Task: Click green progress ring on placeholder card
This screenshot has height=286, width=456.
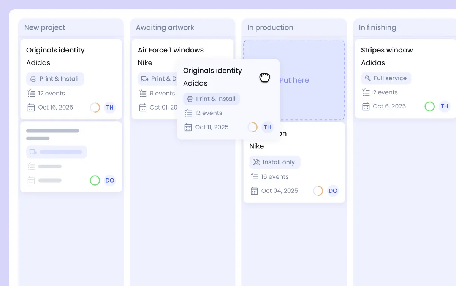Action: [95, 180]
